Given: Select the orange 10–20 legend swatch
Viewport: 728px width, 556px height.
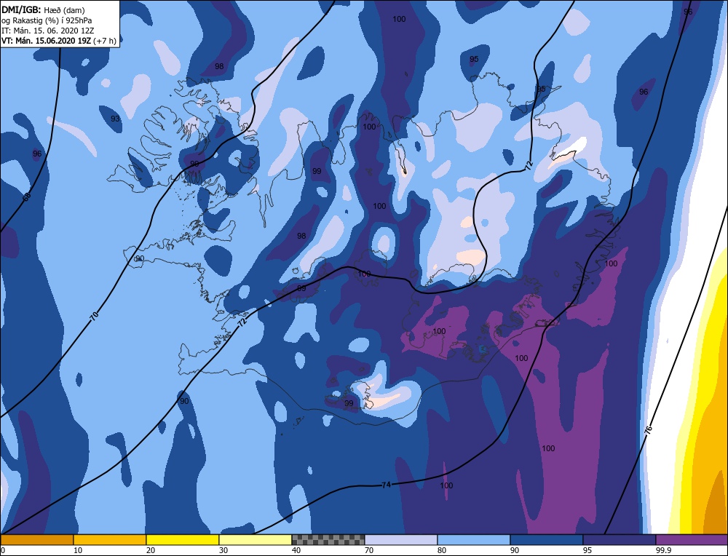Looking at the screenshot, I should pos(110,539).
